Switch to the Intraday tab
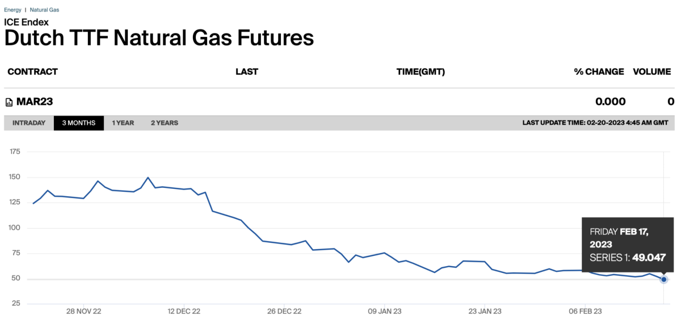Screen dimensions: 681x320 pyautogui.click(x=29, y=123)
